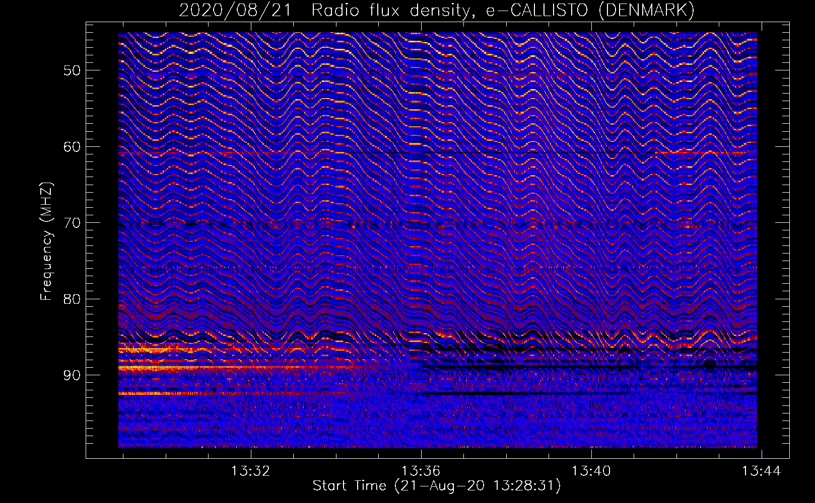Screen dimensions: 815x503
Task: Click the 50 frequency tick label
Action: pos(72,70)
